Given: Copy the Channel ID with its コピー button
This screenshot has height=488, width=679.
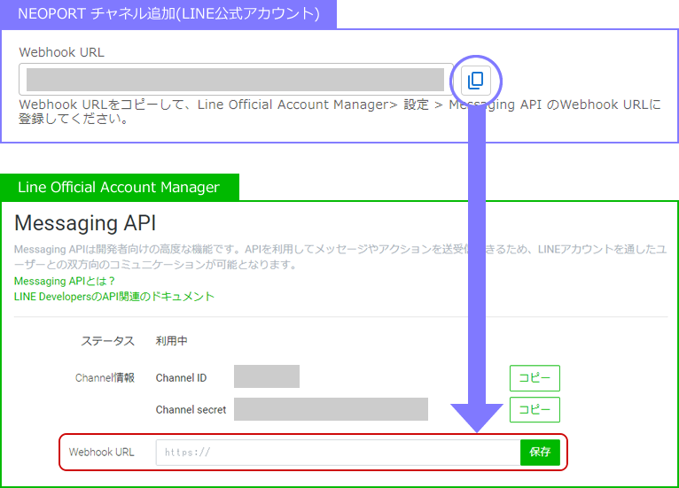Looking at the screenshot, I should [535, 377].
